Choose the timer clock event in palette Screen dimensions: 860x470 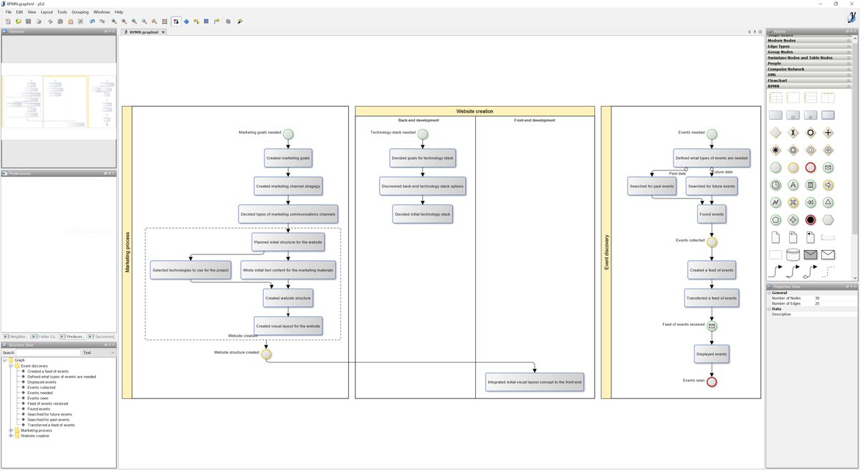(x=775, y=185)
